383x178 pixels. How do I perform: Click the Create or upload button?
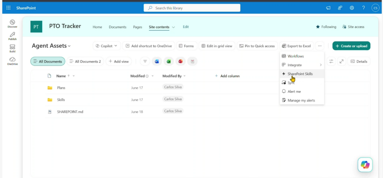pos(351,46)
